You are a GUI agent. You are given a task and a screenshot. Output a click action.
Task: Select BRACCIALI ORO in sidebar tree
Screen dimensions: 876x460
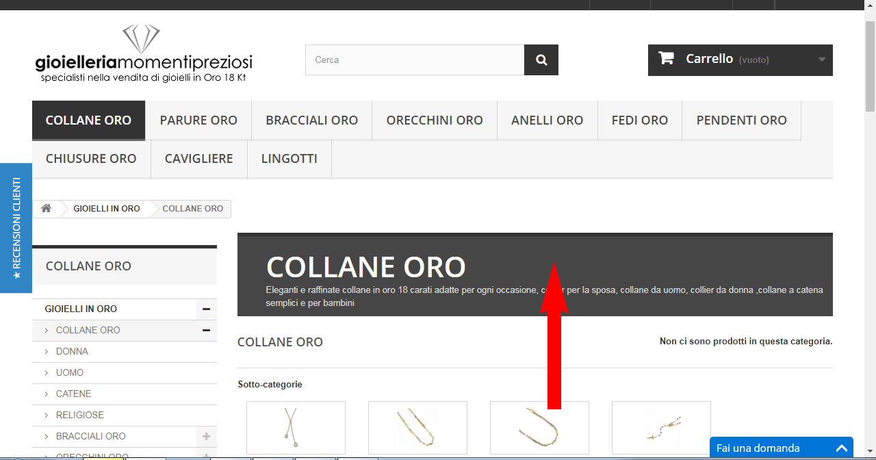click(91, 437)
